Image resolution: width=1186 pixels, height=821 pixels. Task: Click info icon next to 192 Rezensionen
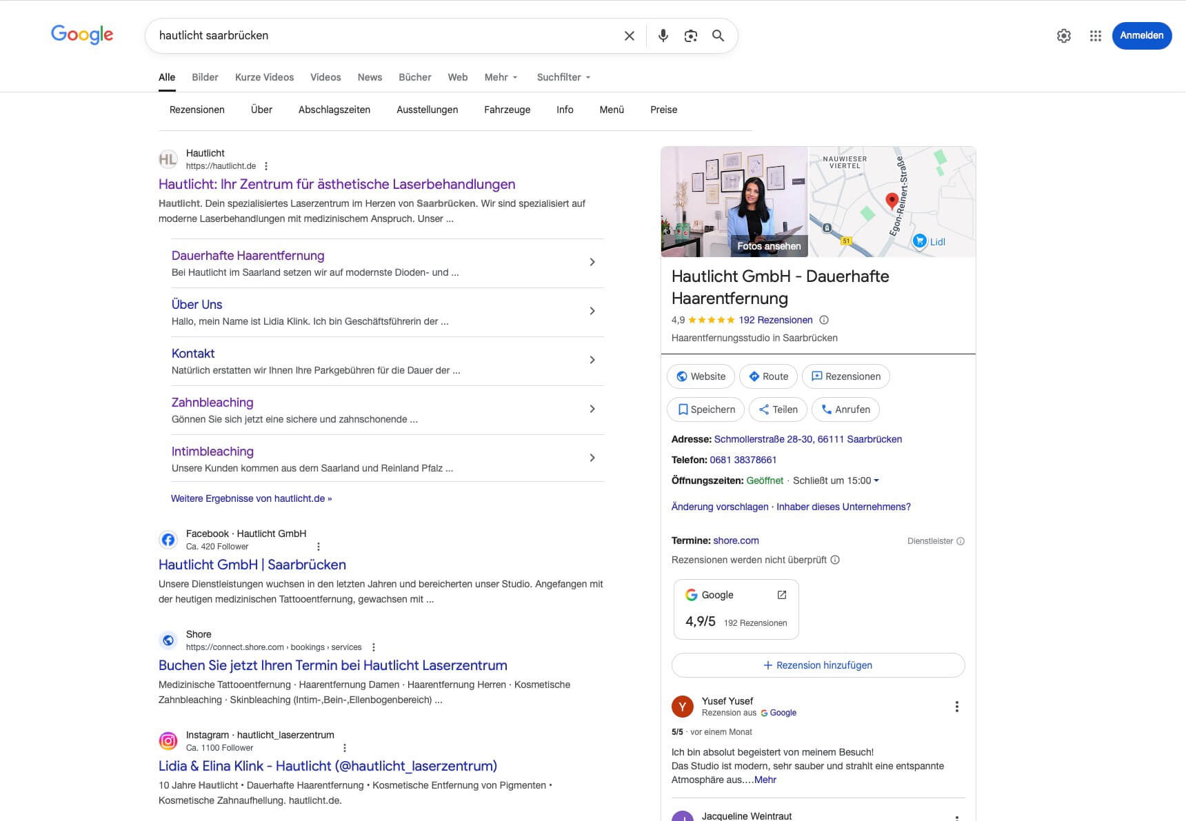824,320
